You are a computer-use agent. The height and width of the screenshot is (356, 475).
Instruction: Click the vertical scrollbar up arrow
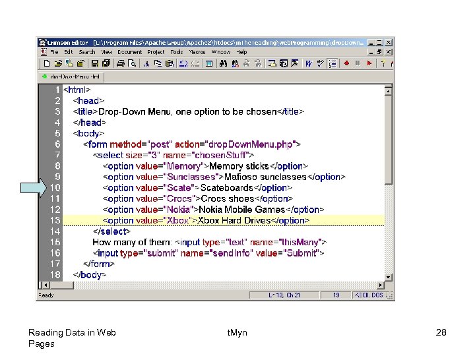click(388, 91)
